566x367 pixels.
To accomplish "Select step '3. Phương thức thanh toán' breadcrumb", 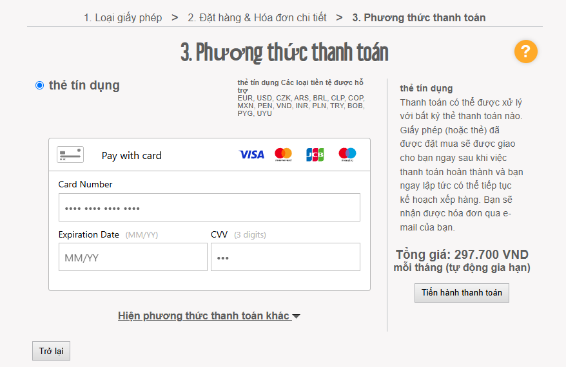I will (x=418, y=17).
